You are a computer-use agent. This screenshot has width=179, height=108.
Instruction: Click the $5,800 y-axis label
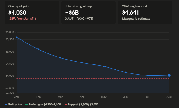(x=10, y=32)
